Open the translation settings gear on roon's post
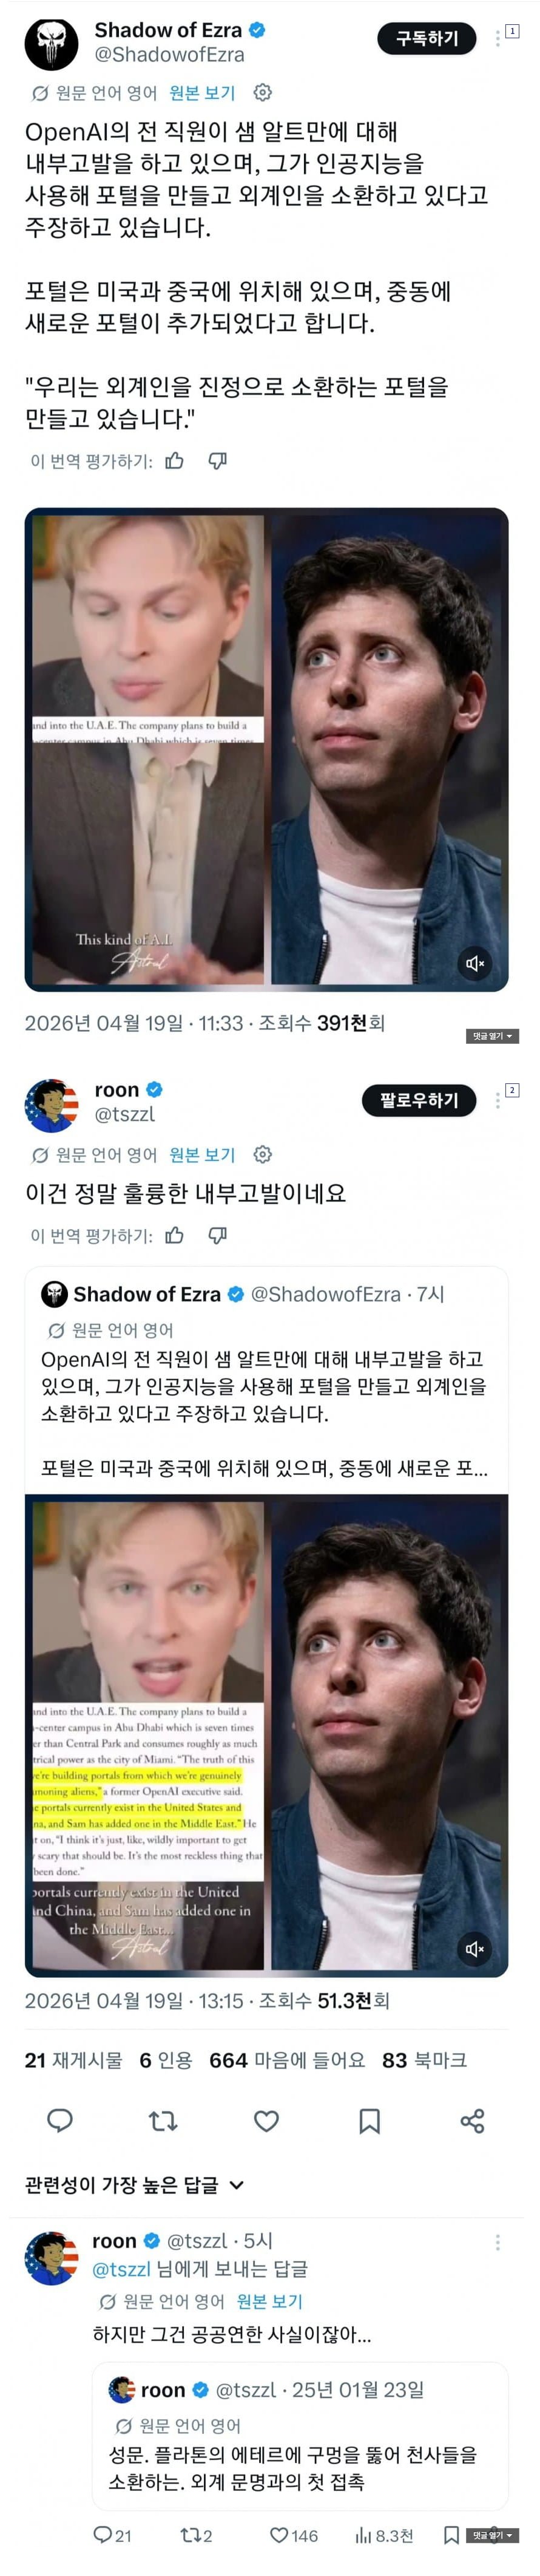Screen dimensions: 540x2576 262,1155
